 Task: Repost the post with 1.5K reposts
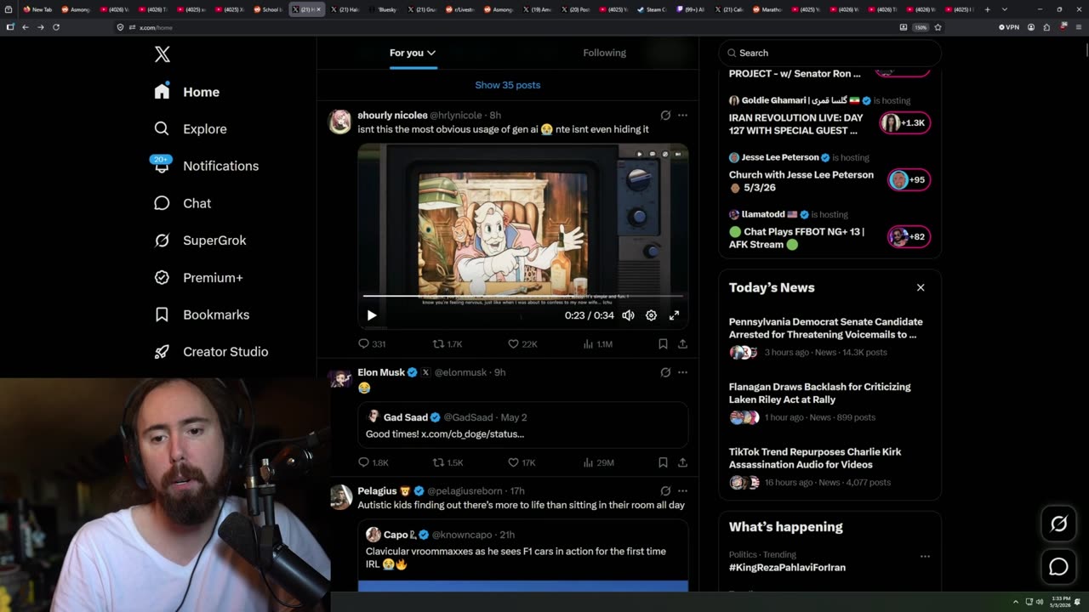[448, 462]
